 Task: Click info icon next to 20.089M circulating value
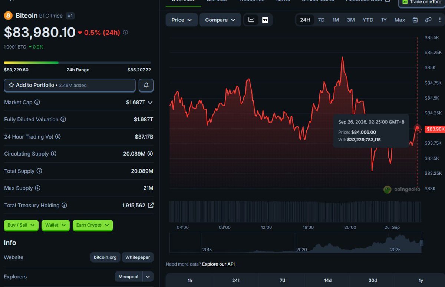tap(150, 154)
